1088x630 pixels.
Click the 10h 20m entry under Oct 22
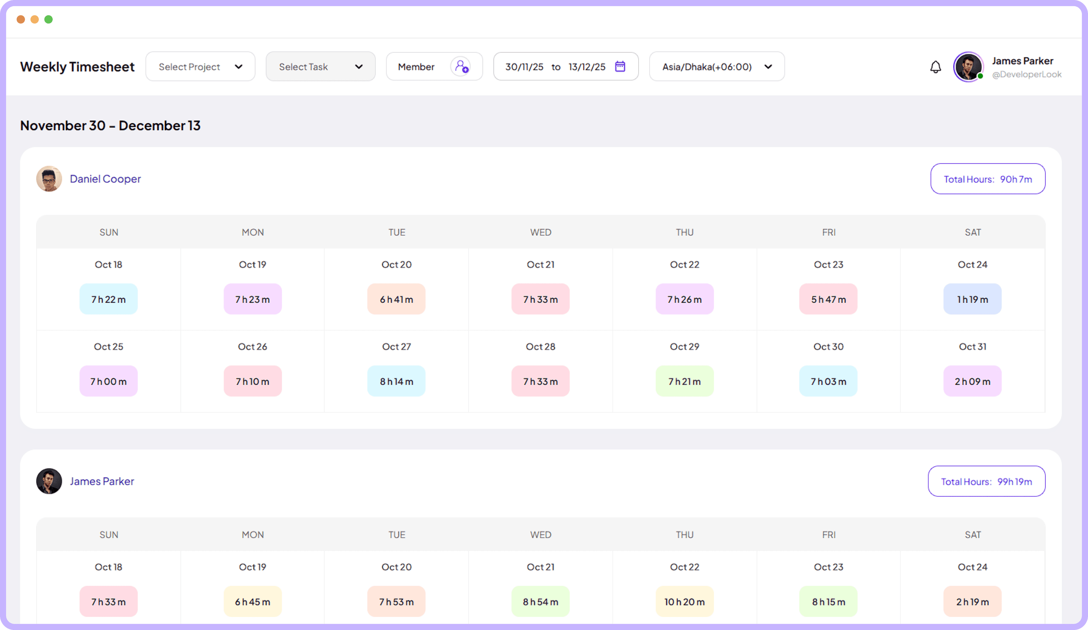[684, 601]
